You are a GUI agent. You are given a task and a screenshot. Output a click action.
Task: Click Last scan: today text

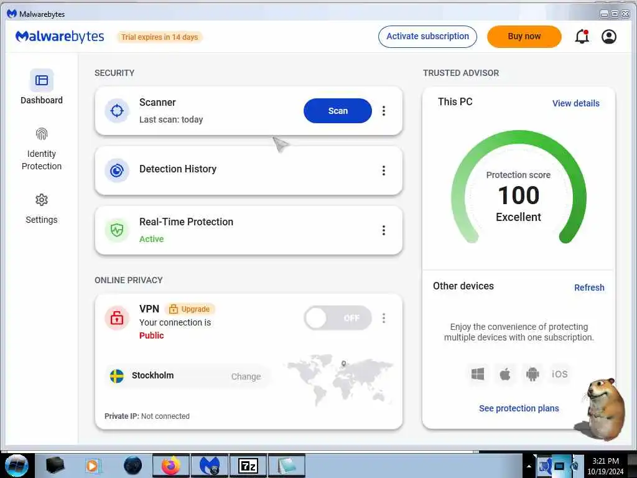171,119
